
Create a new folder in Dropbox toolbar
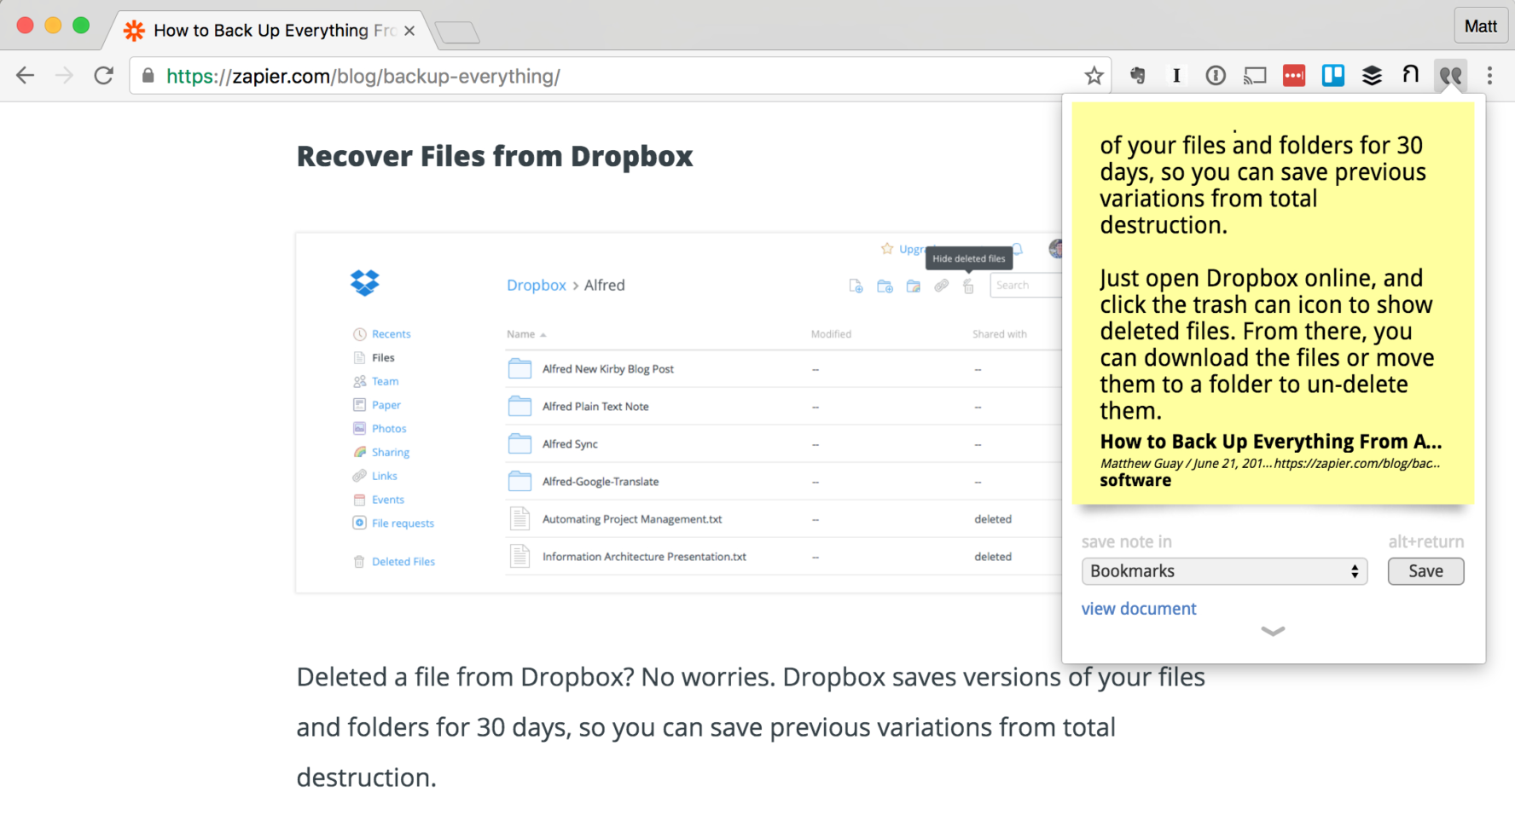[885, 286]
